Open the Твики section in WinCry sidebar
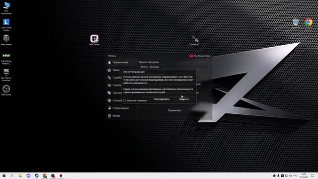This screenshot has height=179, width=318. [116, 70]
